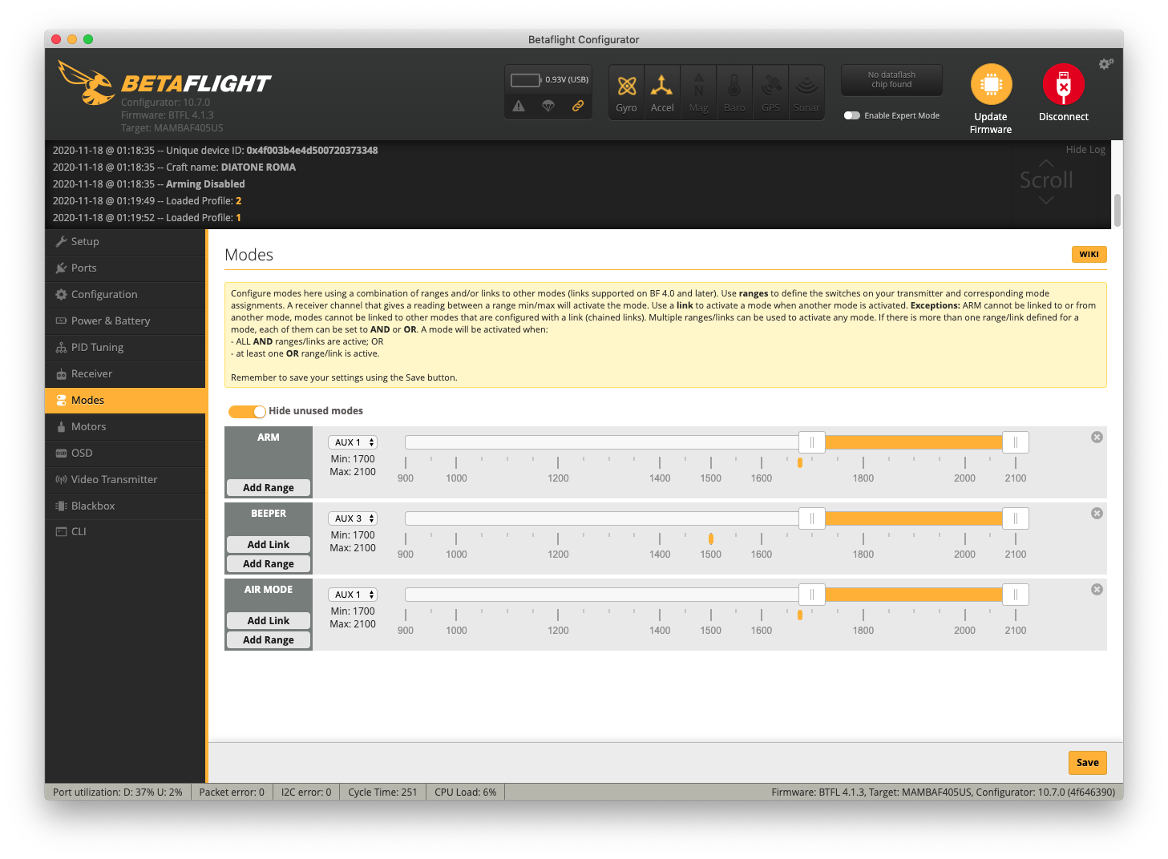Click Add Range under ARM
1168x859 pixels.
[x=269, y=487]
